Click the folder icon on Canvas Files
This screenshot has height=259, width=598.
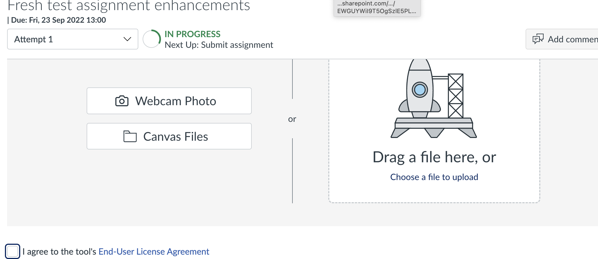click(x=130, y=136)
